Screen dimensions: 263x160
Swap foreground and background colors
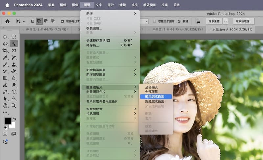click(x=15, y=119)
